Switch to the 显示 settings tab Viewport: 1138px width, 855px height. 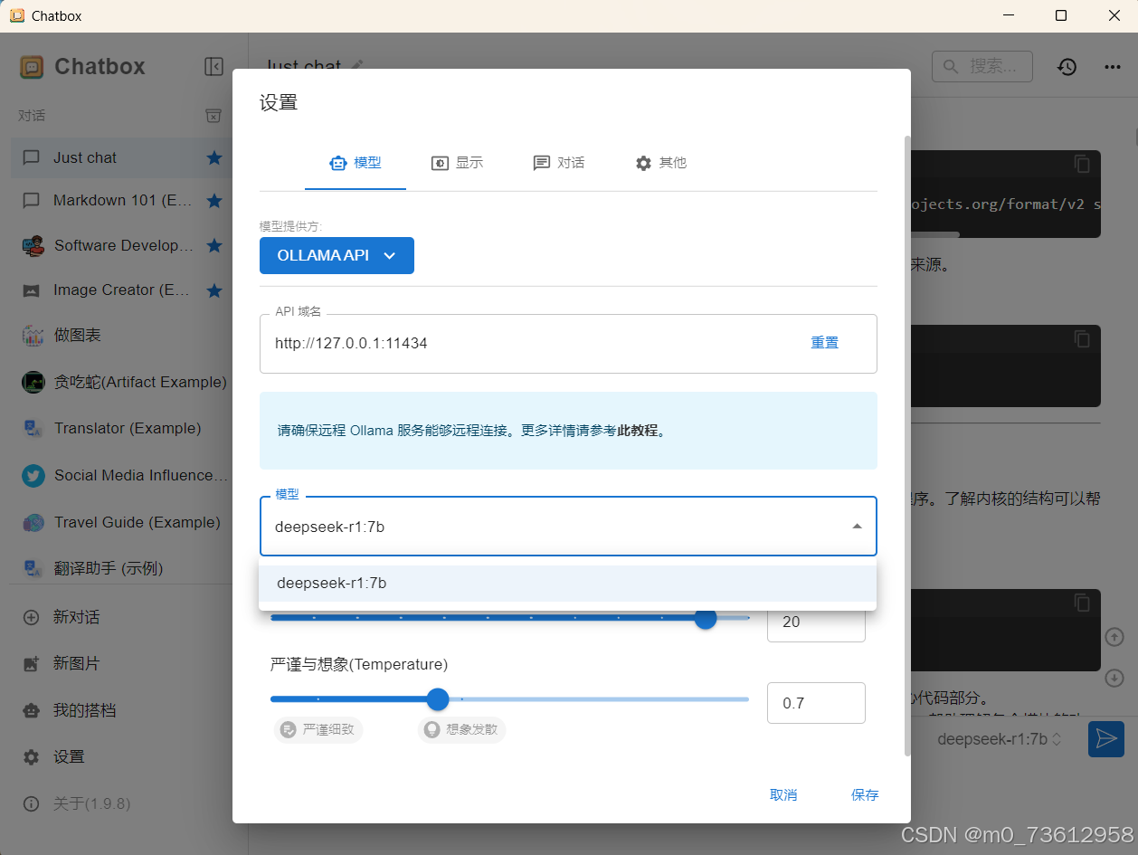tap(457, 163)
